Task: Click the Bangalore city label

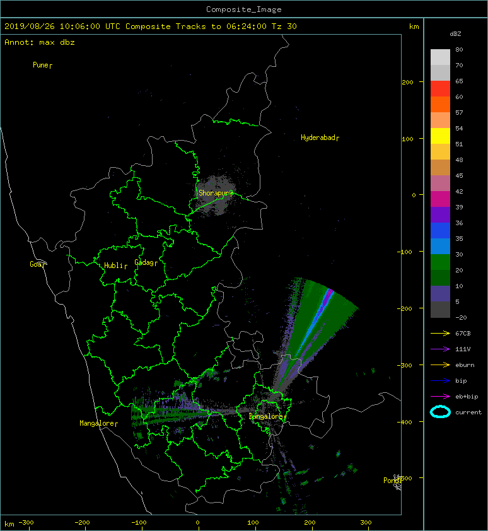Action: [x=267, y=416]
